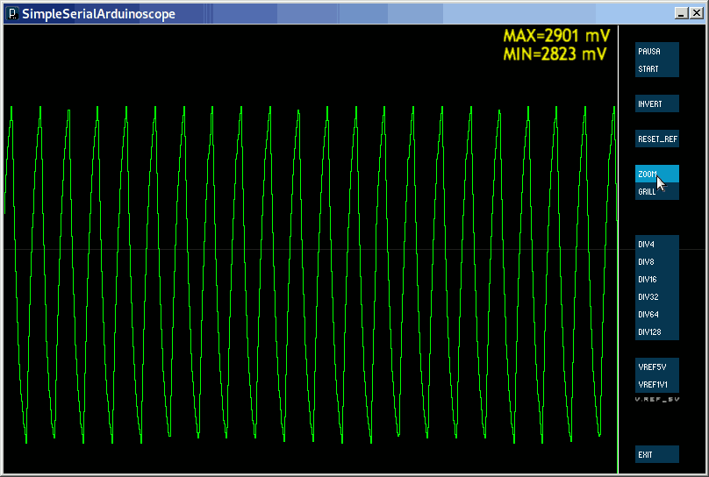Toggle INVERT signal option

coord(656,103)
